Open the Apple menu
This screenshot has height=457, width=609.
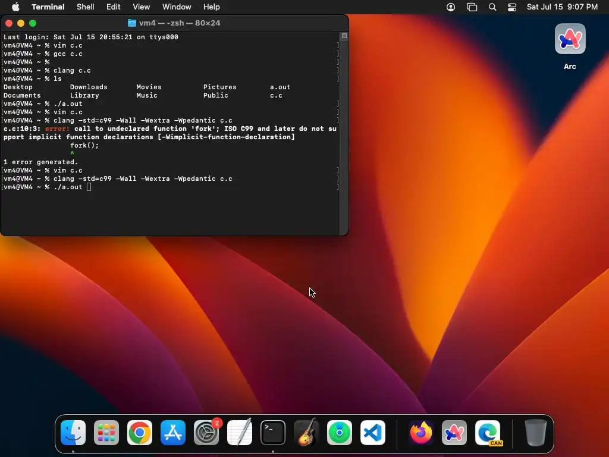coord(15,7)
